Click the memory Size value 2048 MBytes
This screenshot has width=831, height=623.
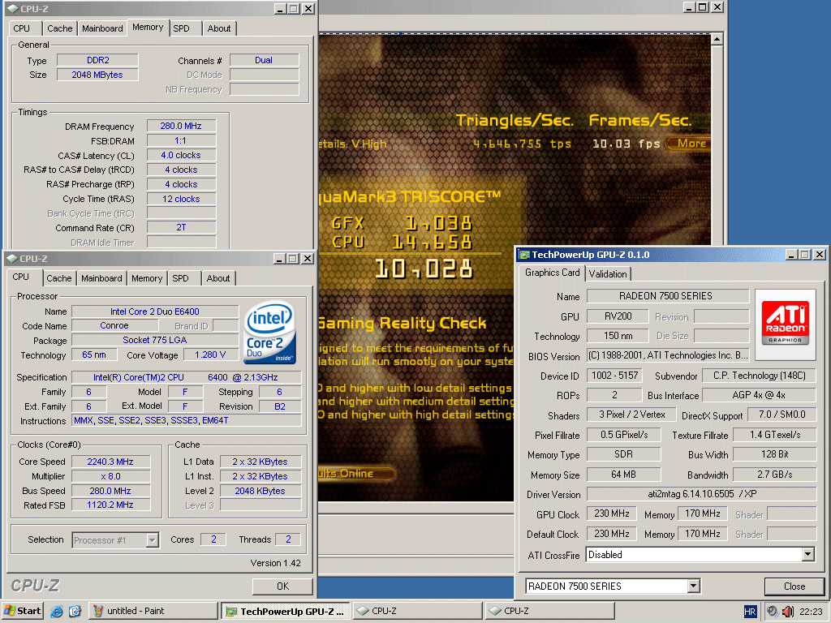97,75
